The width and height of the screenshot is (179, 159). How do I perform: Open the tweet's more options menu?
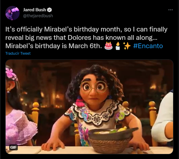click(170, 10)
